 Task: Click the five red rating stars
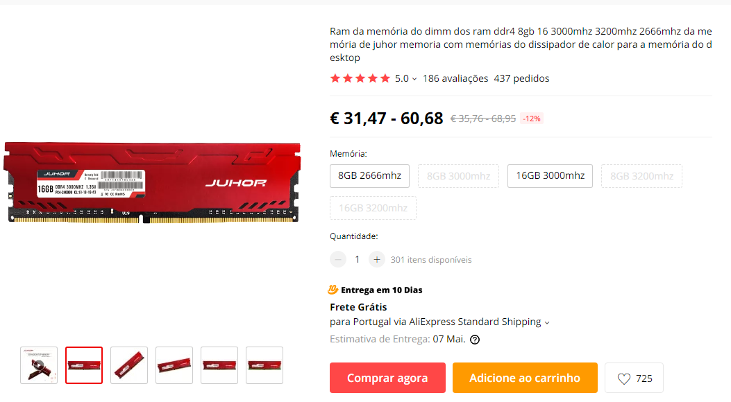(360, 78)
